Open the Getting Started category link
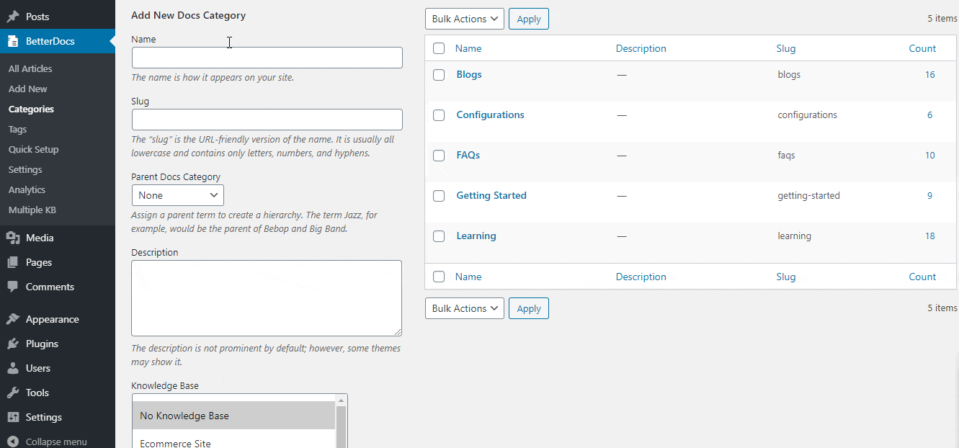The image size is (959, 448). pyautogui.click(x=491, y=195)
